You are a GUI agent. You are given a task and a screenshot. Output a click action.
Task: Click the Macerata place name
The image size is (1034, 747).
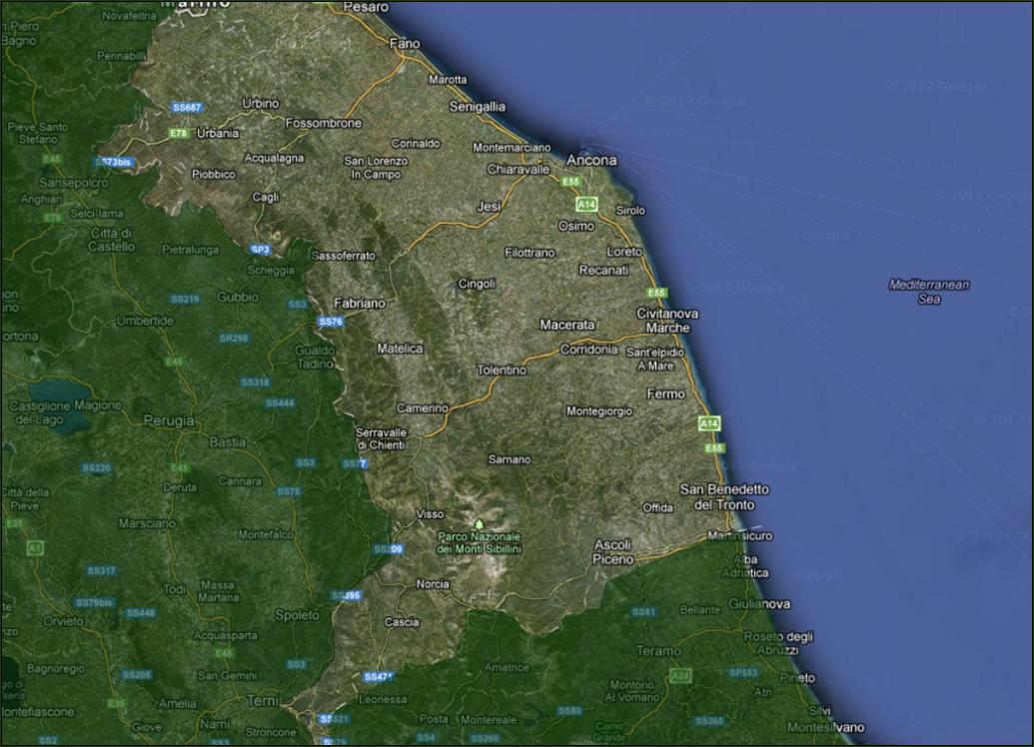(x=567, y=325)
